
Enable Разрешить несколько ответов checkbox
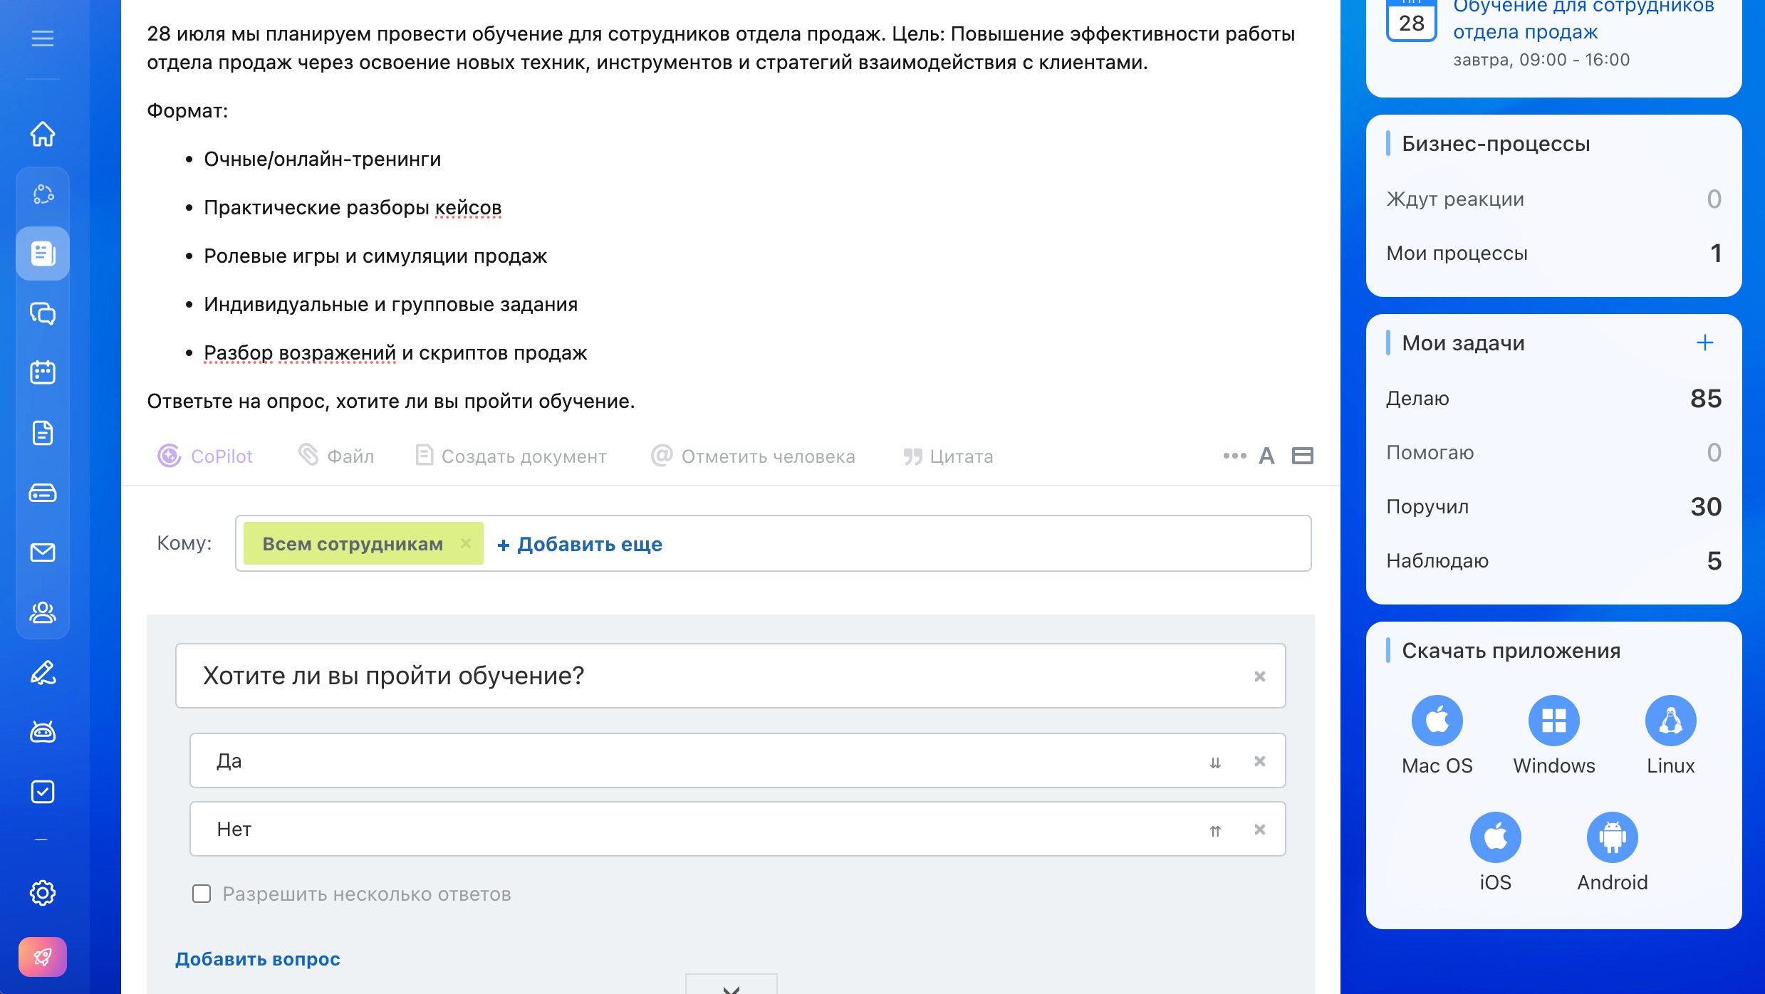202,894
